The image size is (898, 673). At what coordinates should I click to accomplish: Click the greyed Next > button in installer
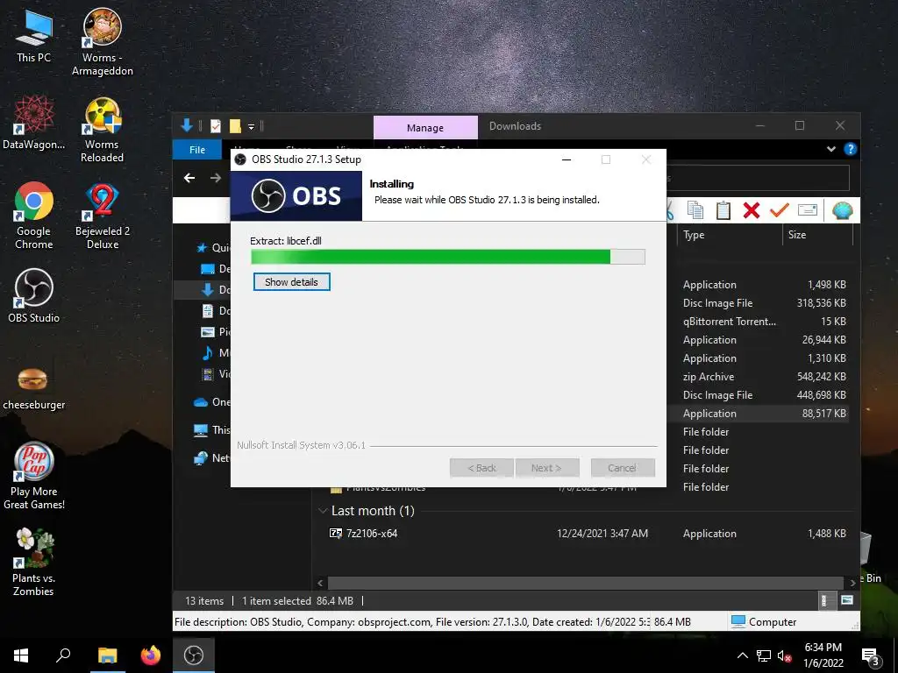coord(547,468)
